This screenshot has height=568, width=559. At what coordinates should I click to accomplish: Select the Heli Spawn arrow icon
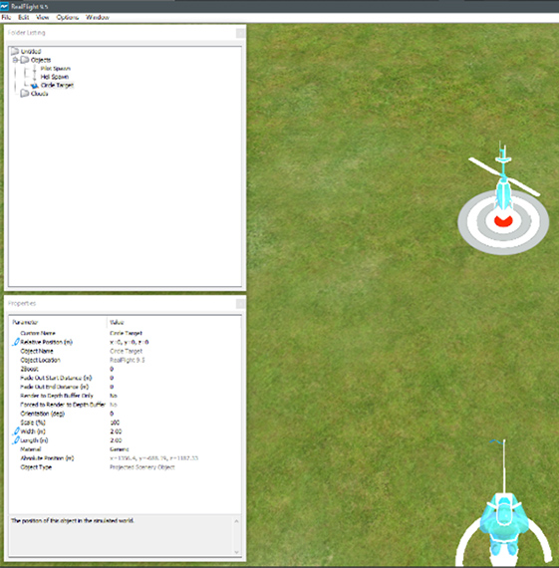pos(35,77)
